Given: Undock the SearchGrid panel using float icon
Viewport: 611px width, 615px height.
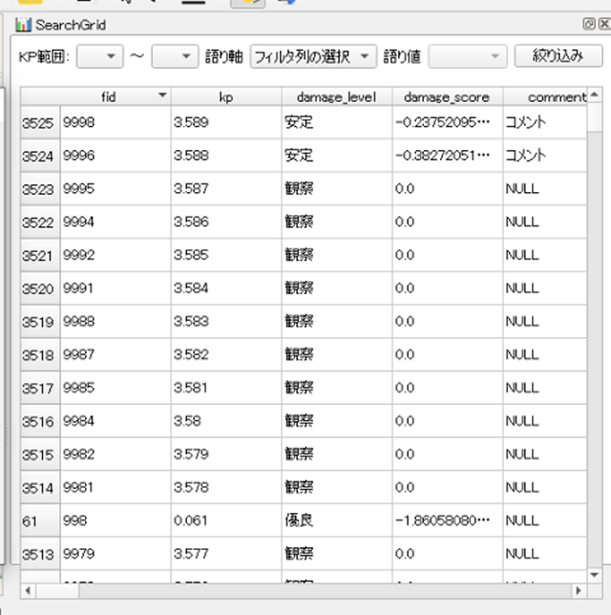Looking at the screenshot, I should point(588,24).
